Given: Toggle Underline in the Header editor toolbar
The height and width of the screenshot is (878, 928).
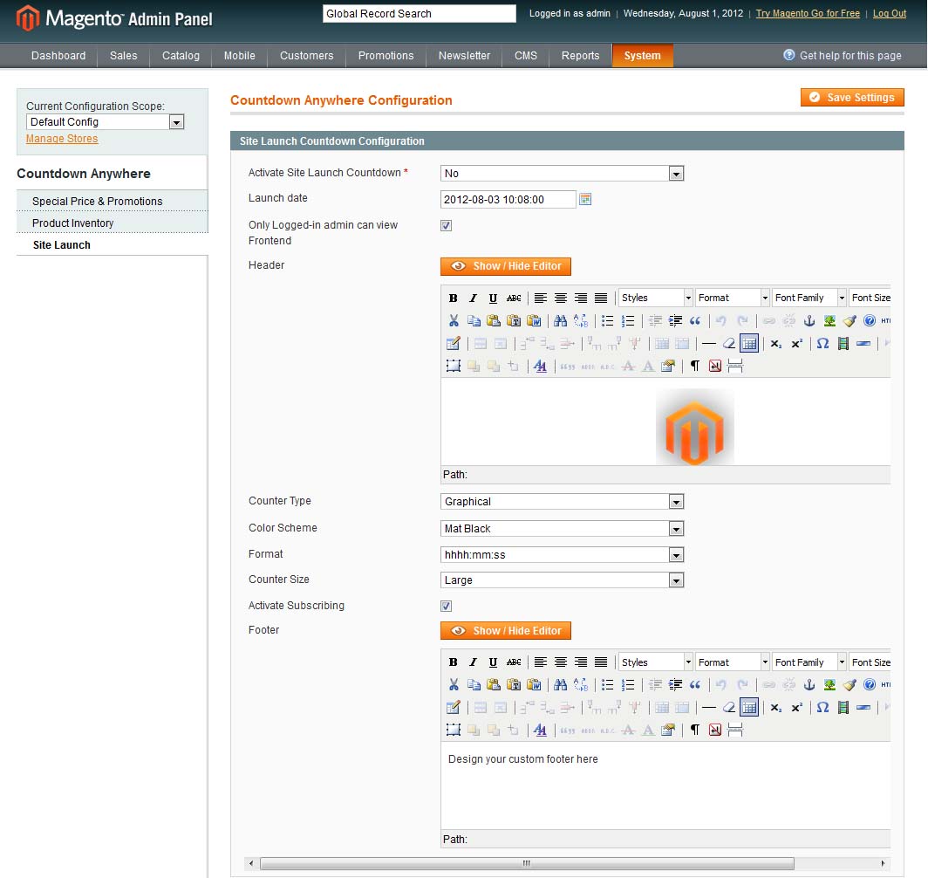Looking at the screenshot, I should (493, 298).
